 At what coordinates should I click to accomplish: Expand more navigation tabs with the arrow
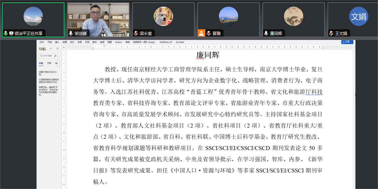point(58,63)
